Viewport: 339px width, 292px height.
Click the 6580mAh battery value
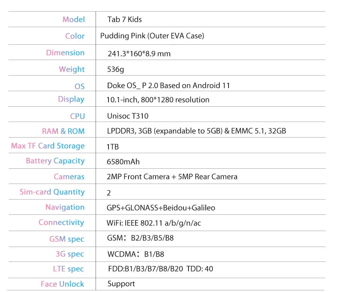(123, 162)
